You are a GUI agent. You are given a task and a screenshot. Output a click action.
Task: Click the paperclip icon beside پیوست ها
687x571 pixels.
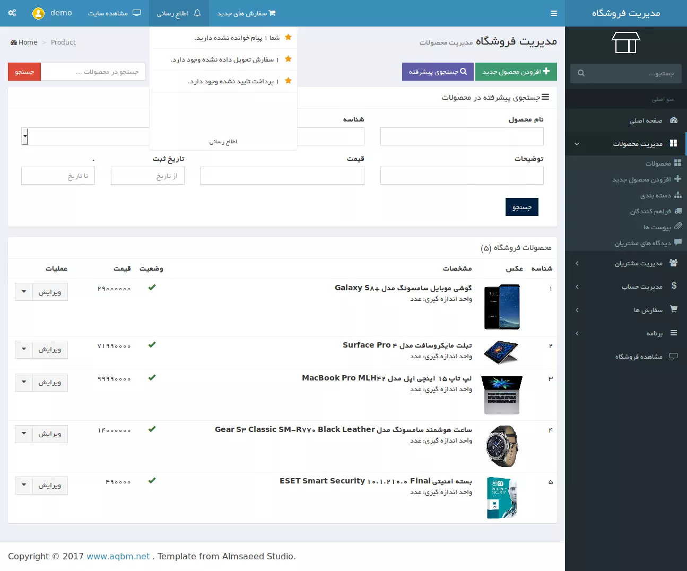678,226
